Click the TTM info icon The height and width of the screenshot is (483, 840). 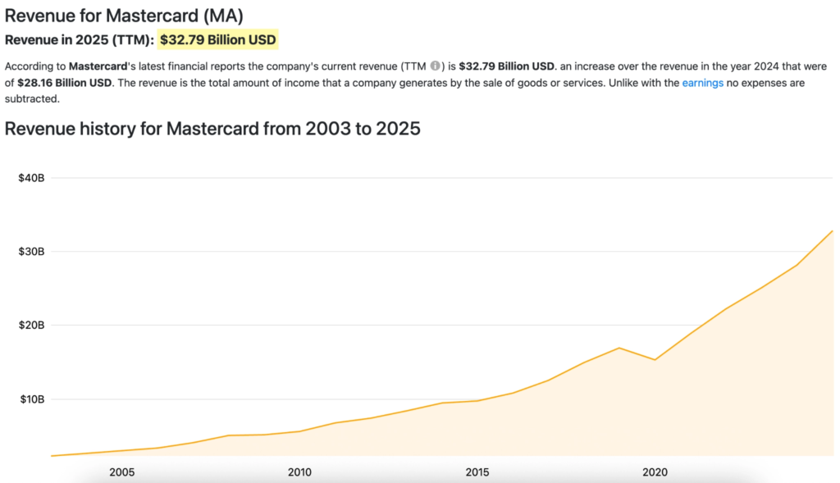[436, 66]
